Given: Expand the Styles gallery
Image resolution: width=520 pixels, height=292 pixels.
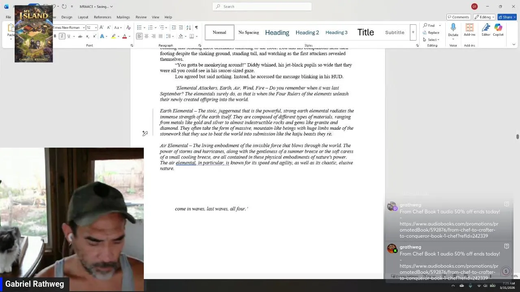Looking at the screenshot, I should click(413, 32).
